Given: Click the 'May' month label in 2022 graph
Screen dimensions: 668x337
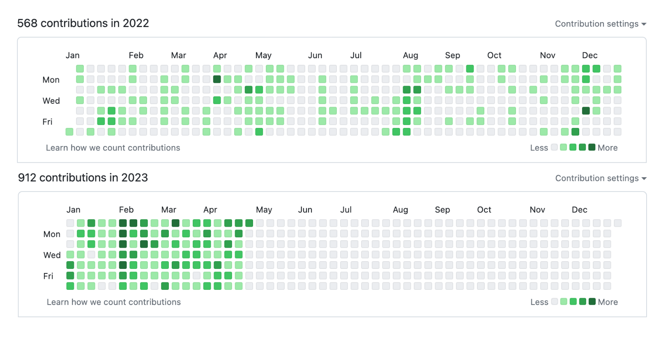Looking at the screenshot, I should pos(263,55).
